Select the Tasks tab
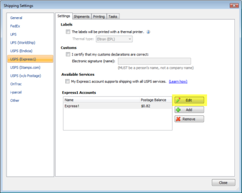 point(113,16)
